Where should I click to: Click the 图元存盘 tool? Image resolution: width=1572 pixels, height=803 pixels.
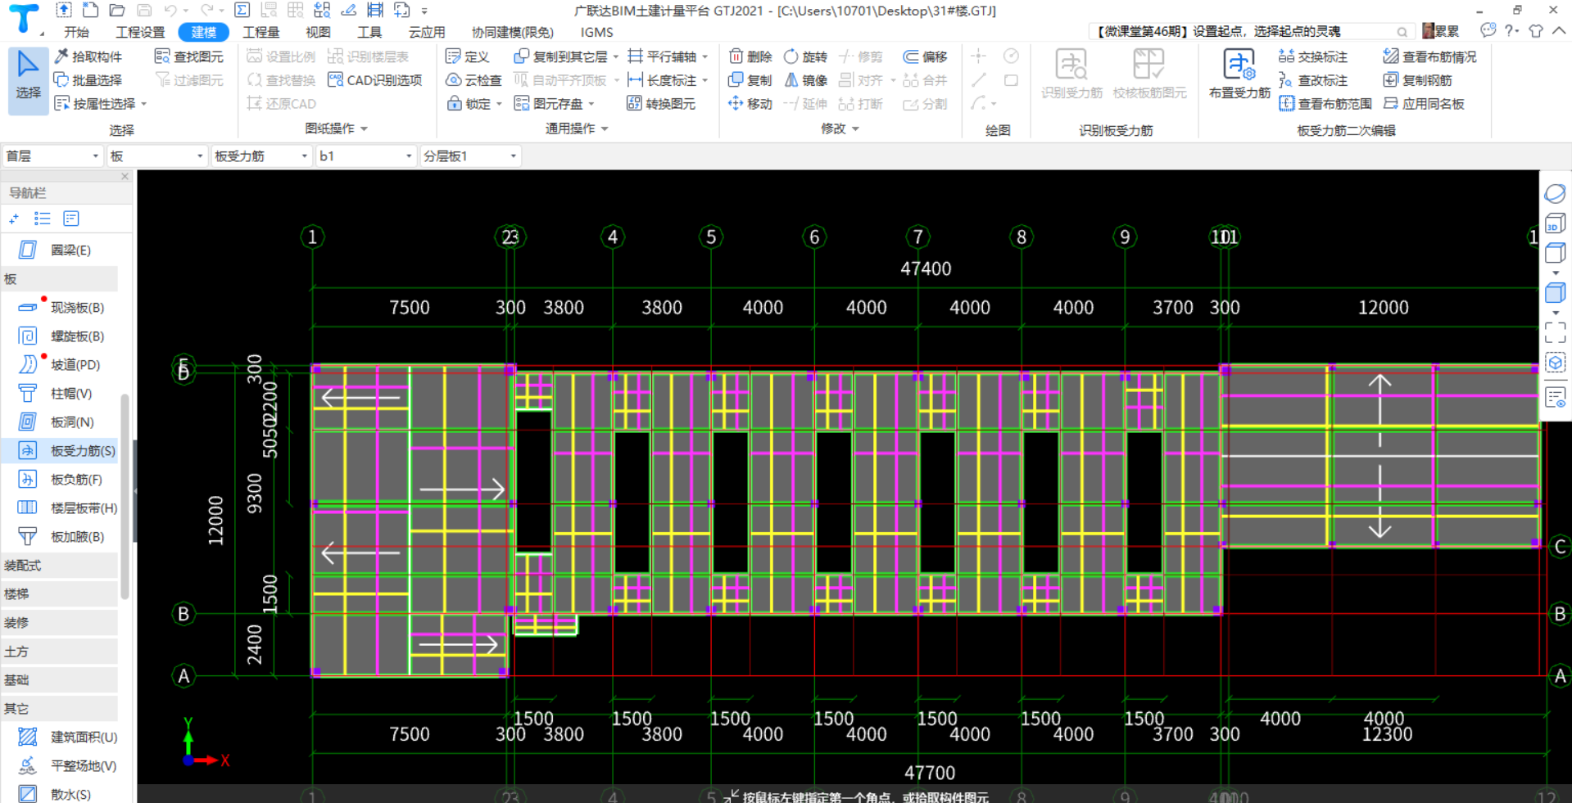554,104
